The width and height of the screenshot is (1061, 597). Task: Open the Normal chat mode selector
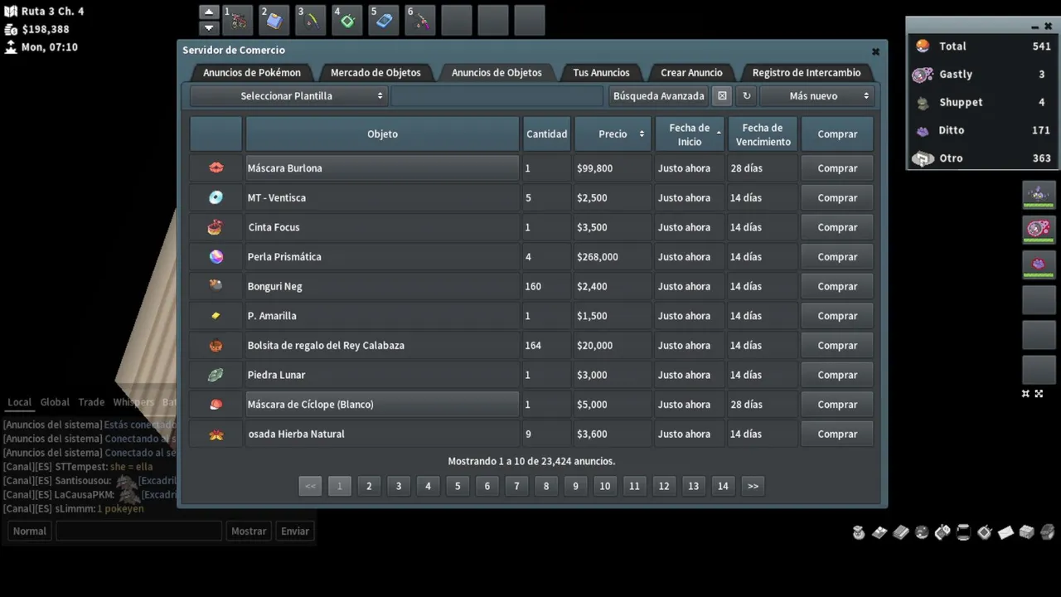(30, 531)
